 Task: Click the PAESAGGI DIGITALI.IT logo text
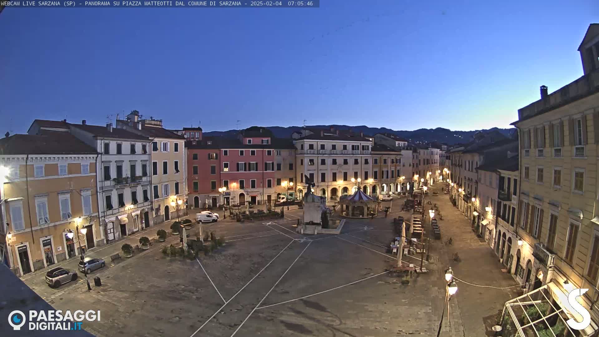click(65, 320)
